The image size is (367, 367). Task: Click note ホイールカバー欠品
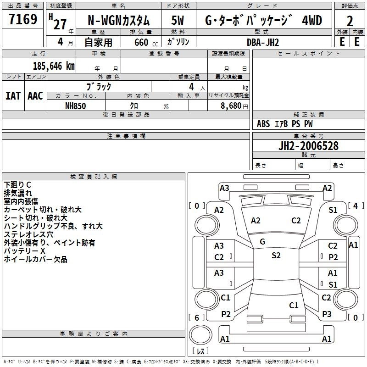coord(35,259)
